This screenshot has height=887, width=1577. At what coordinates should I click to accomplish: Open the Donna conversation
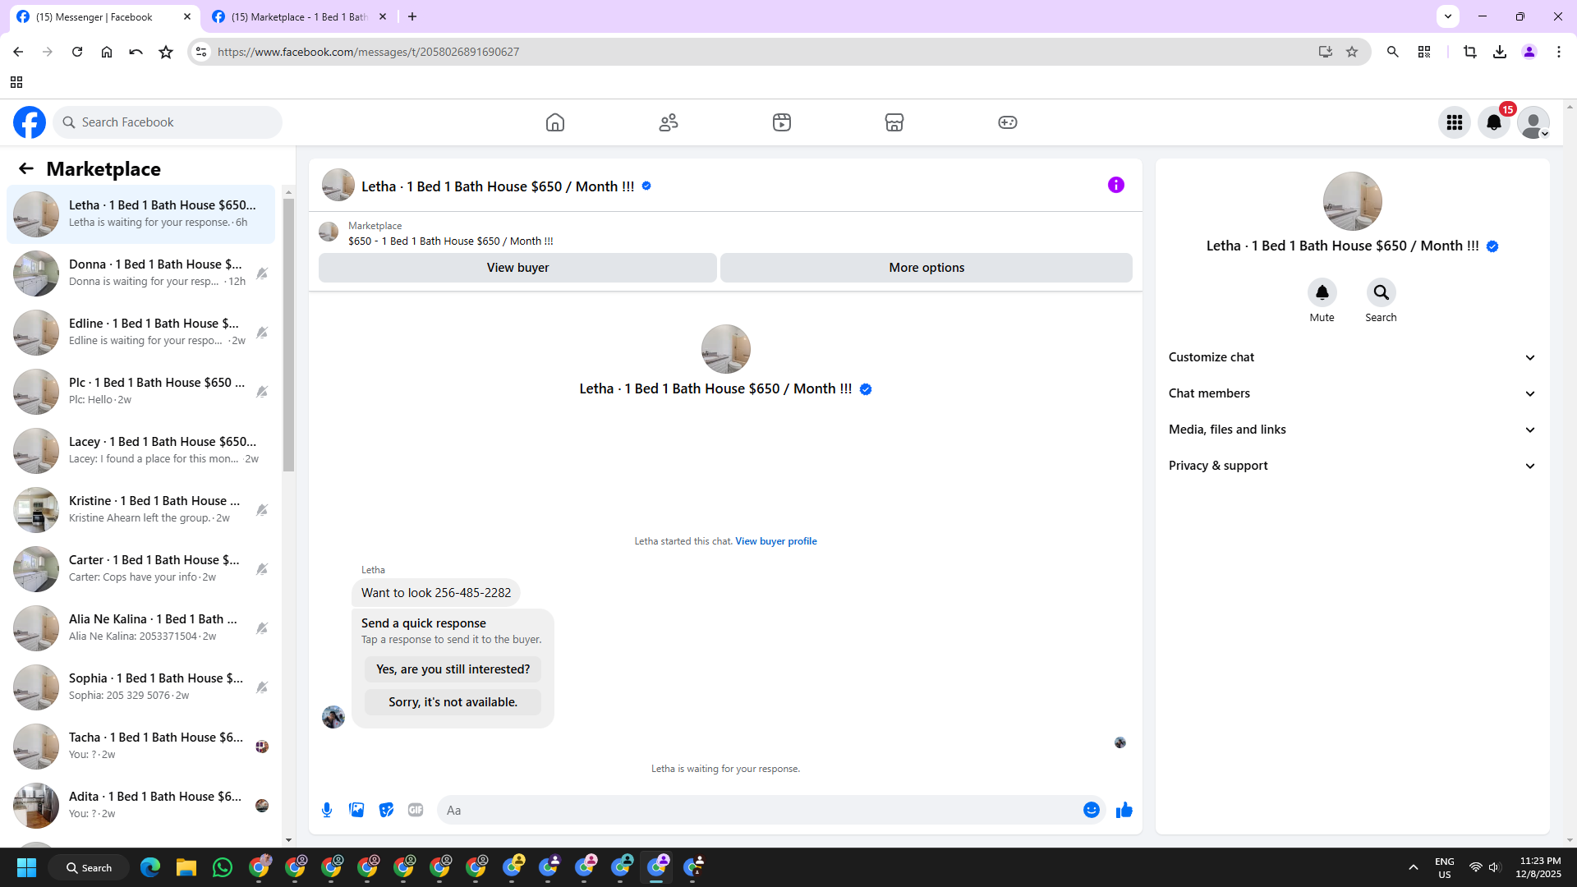click(x=141, y=273)
